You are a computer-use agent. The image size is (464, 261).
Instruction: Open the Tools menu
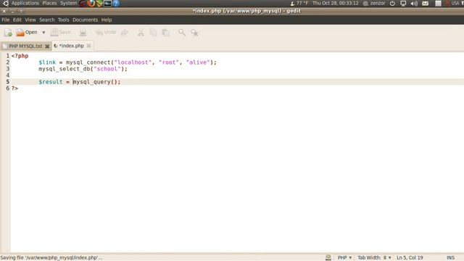63,20
